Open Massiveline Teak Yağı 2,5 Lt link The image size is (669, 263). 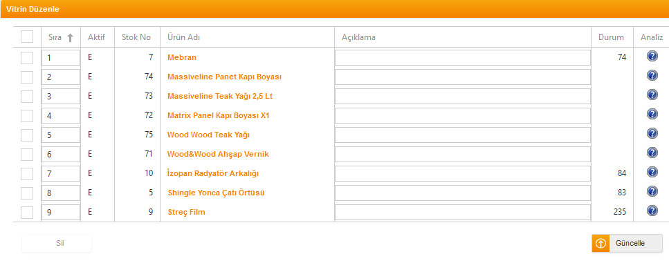[x=220, y=96]
